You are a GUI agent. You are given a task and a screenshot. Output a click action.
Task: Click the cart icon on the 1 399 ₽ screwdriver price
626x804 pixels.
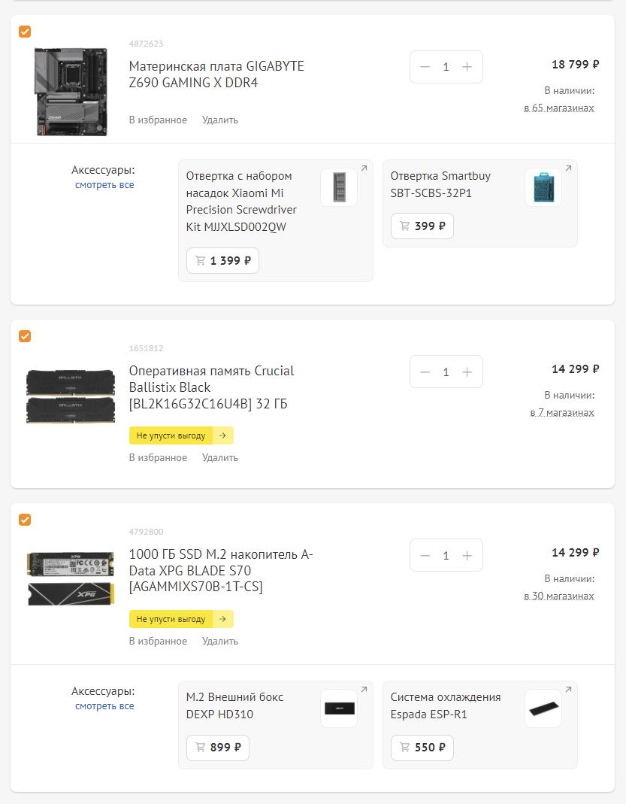(200, 260)
